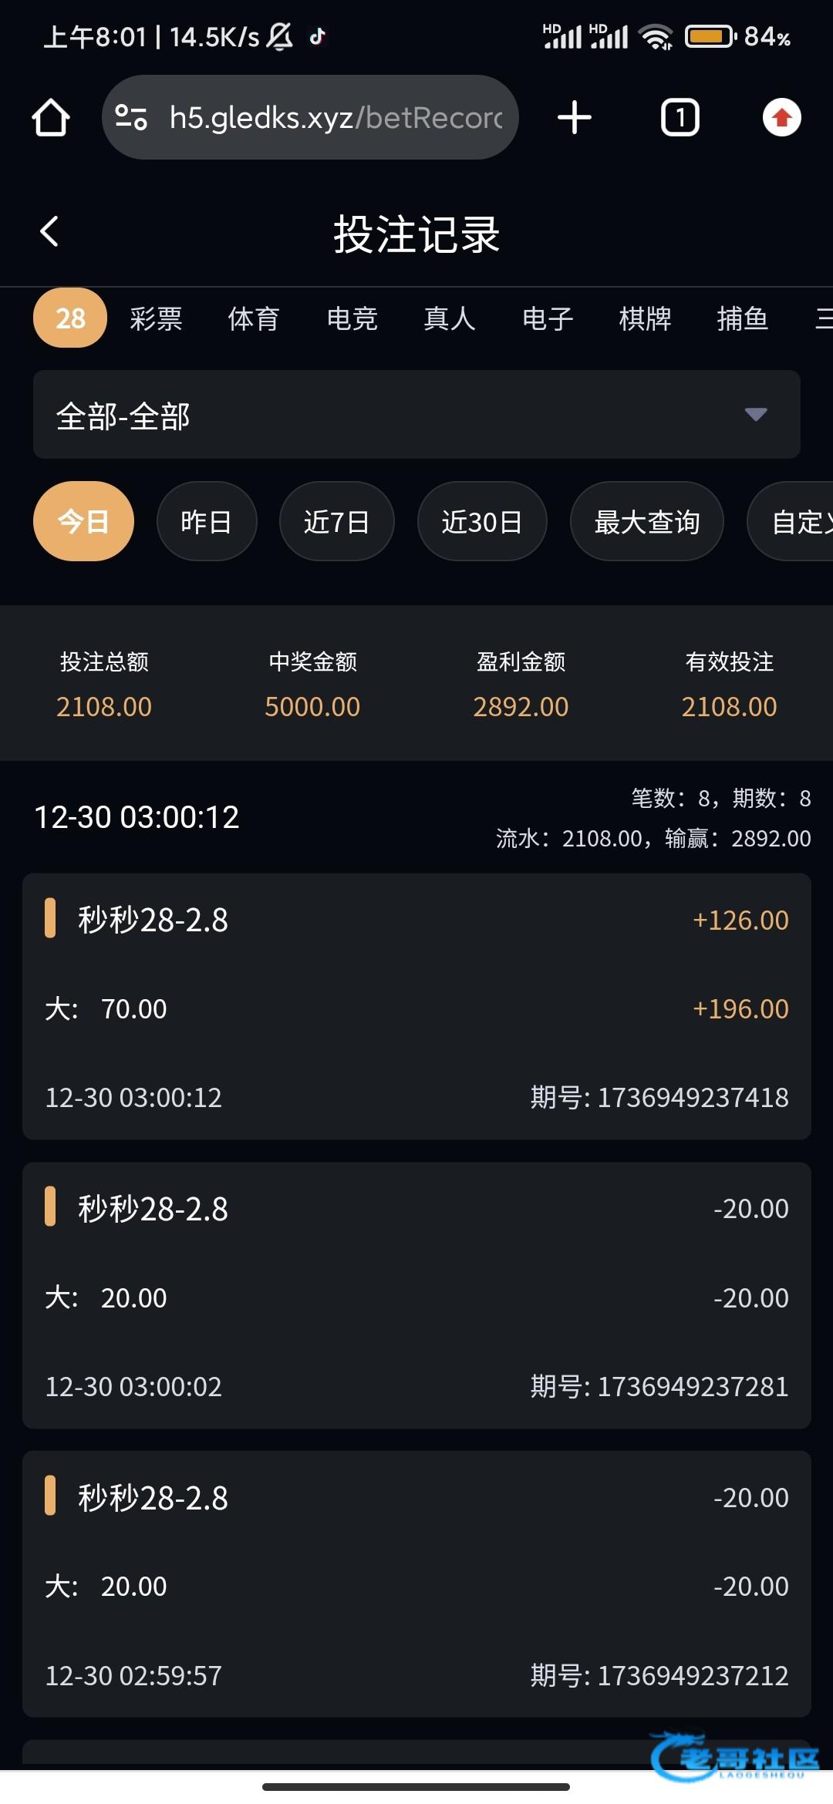Switch to the 真人 tab

coord(450,318)
